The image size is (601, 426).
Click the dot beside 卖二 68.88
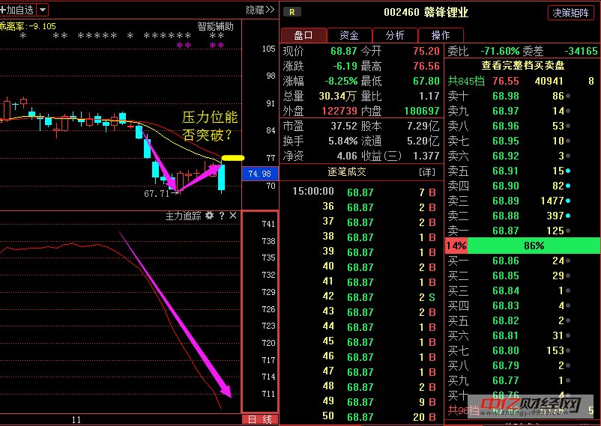568,216
